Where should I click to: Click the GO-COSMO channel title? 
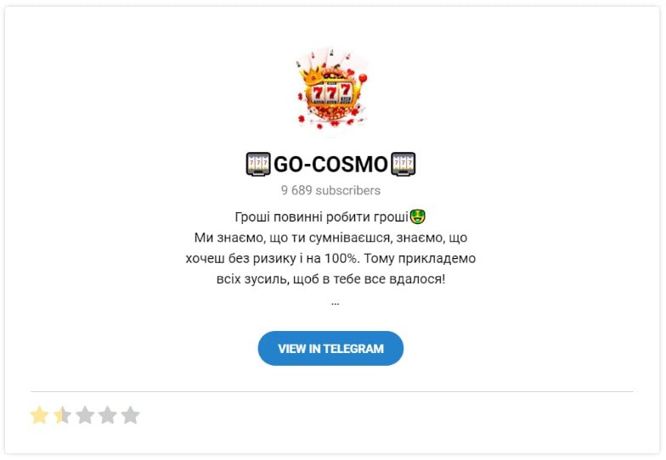[x=330, y=165]
